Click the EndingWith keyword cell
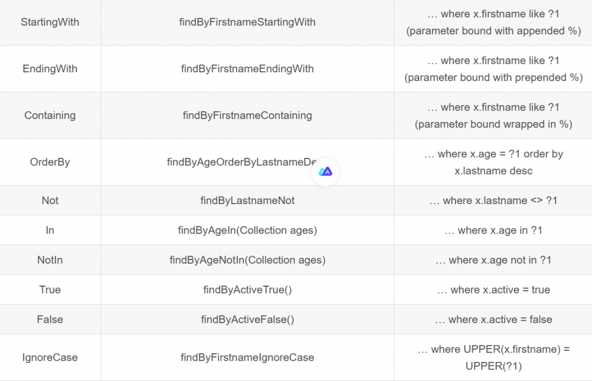The height and width of the screenshot is (381, 592). coord(50,69)
